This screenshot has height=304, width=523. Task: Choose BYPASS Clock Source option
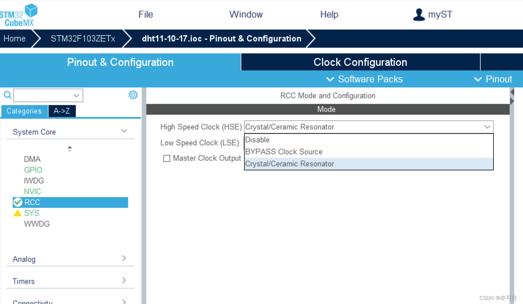pyautogui.click(x=369, y=152)
